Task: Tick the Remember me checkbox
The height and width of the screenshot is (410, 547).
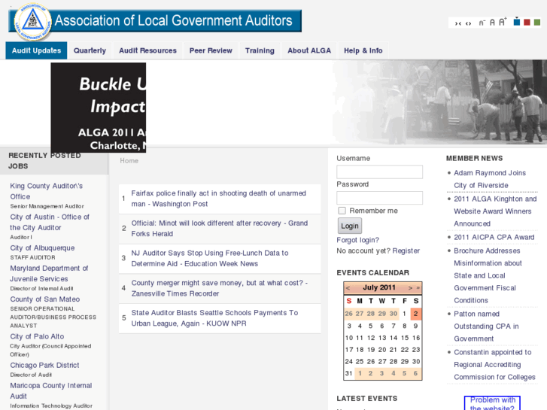Action: coord(342,211)
